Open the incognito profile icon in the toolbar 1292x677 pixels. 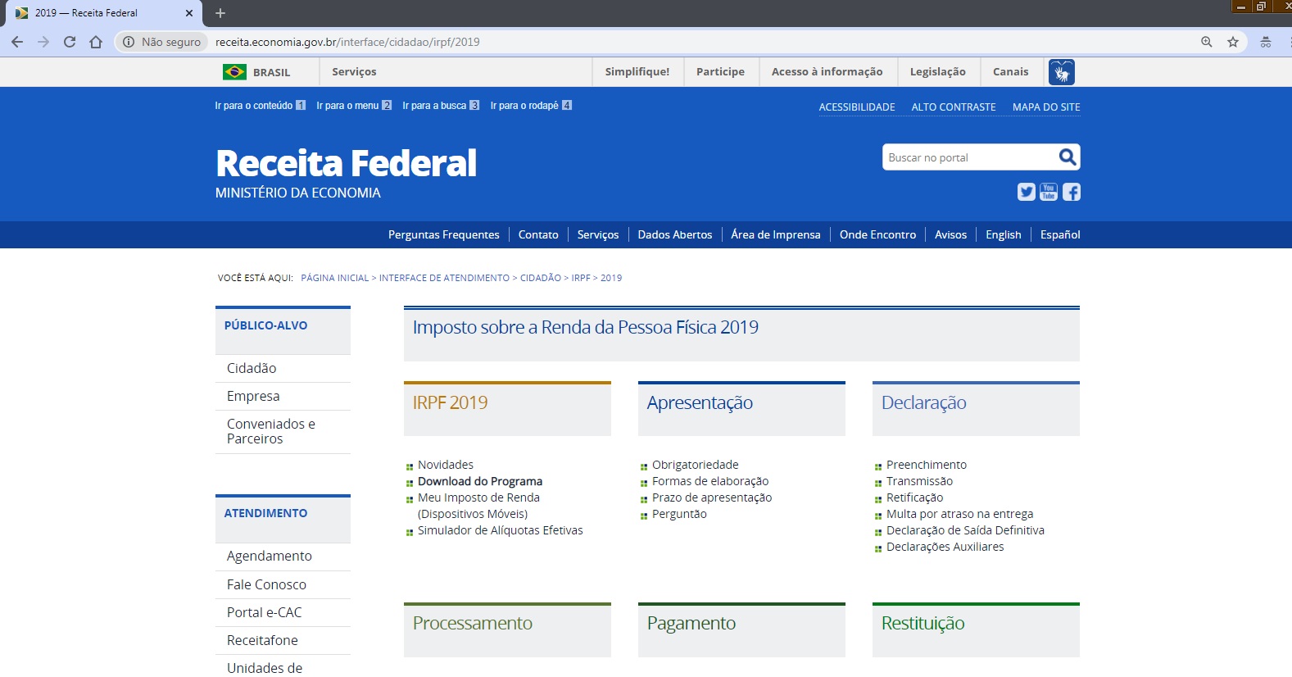[1266, 42]
